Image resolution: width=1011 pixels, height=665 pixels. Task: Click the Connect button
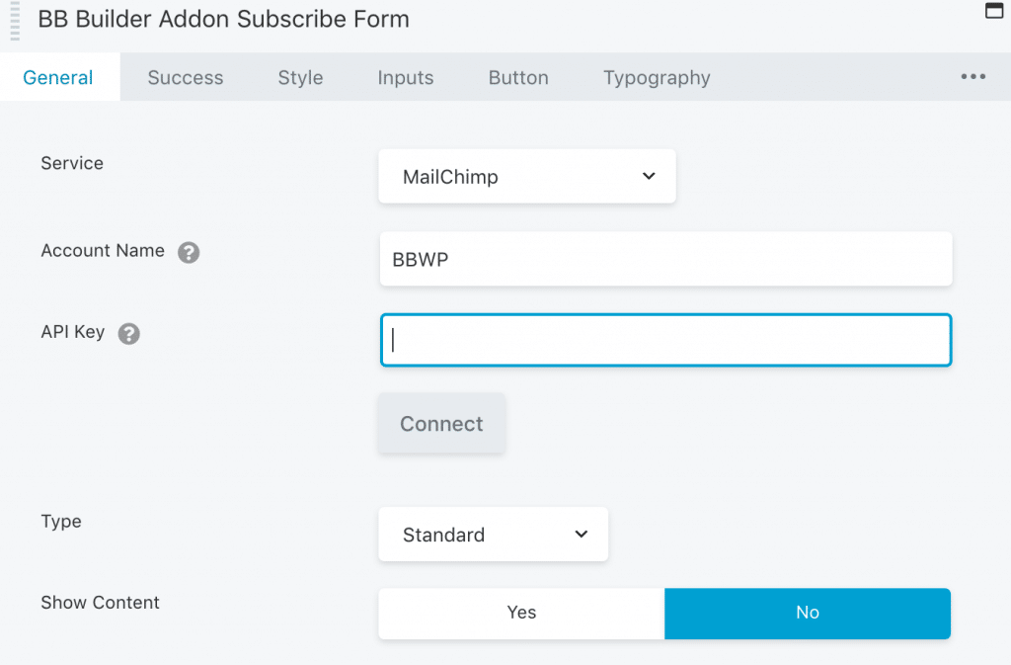pyautogui.click(x=441, y=424)
